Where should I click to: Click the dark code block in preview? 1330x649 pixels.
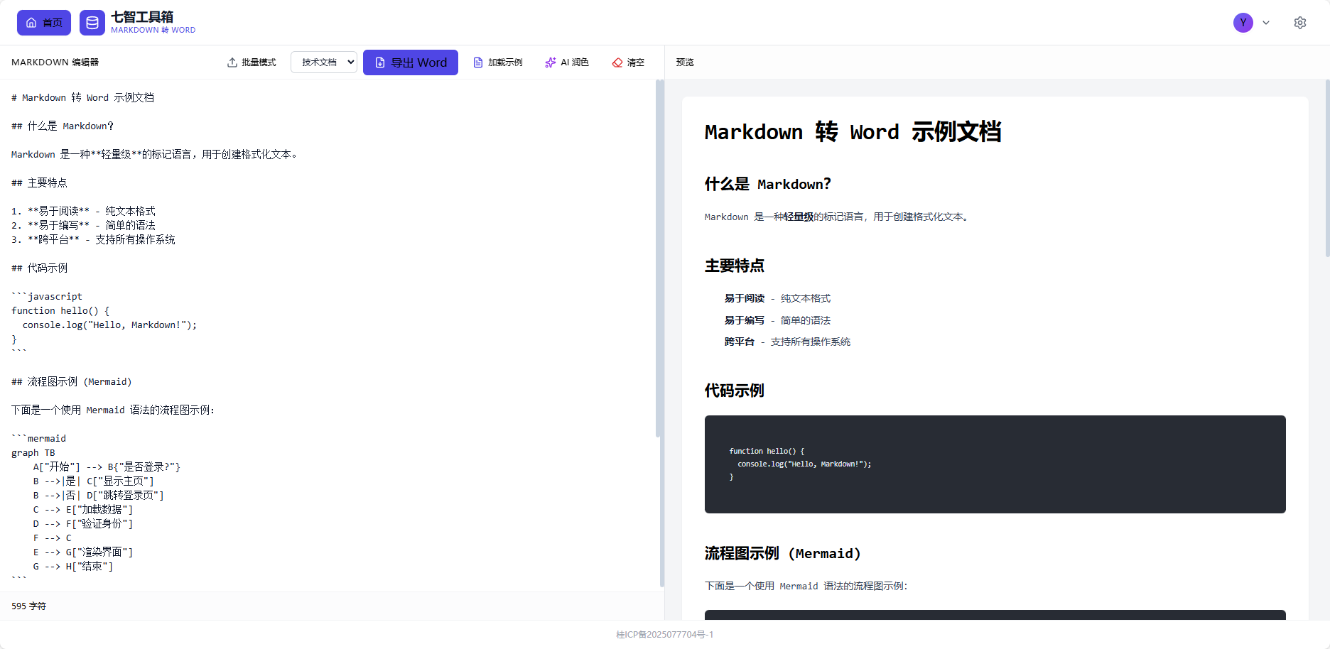[995, 464]
